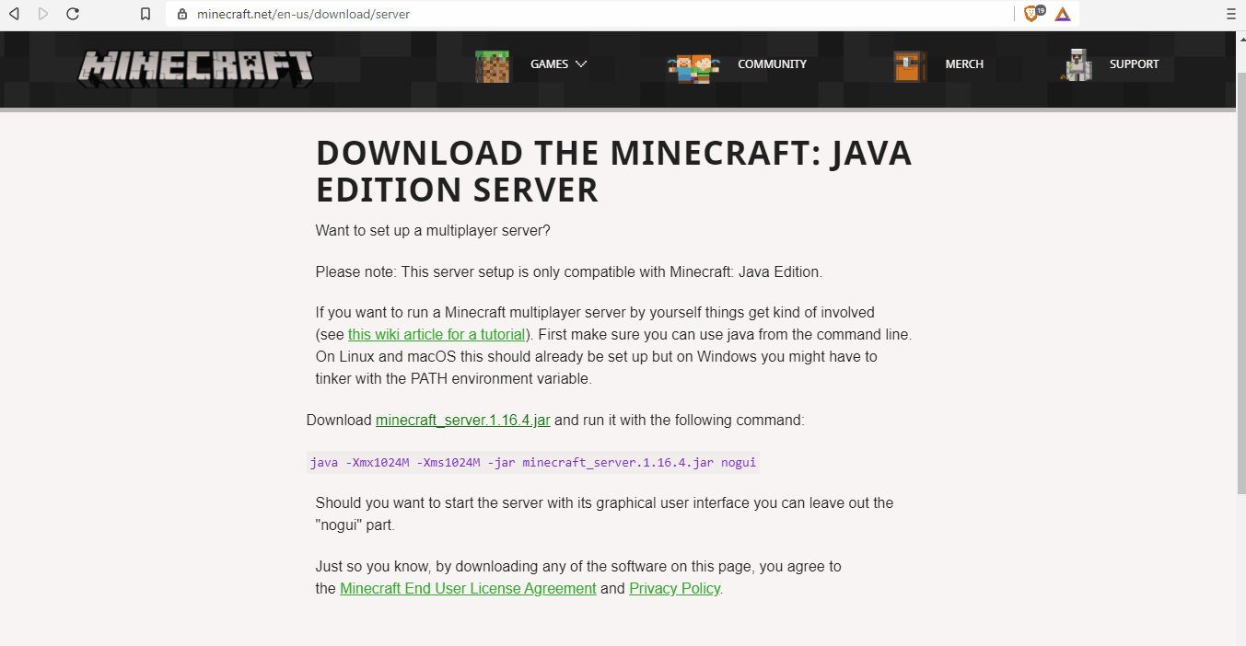The height and width of the screenshot is (646, 1246).
Task: Click 'tinker with the PATH environment variable' text
Action: tap(454, 378)
